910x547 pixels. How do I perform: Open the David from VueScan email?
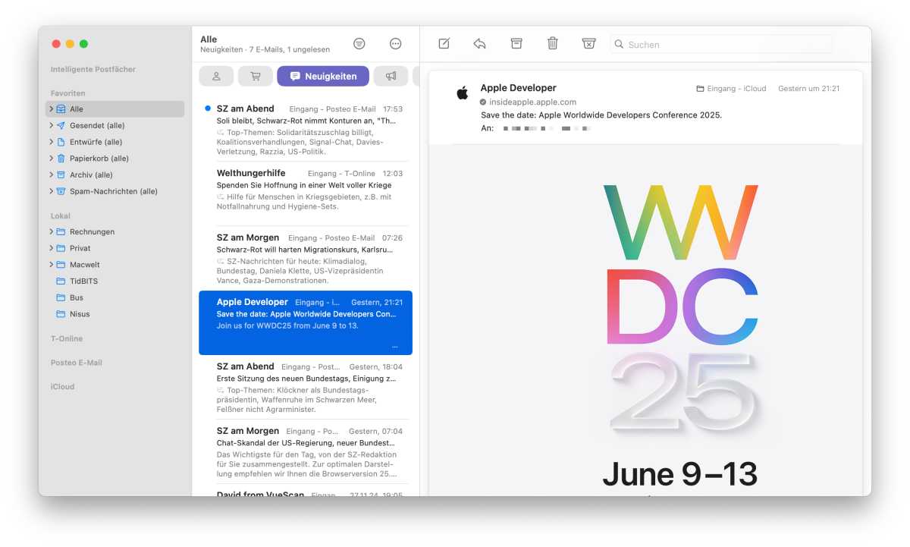306,492
